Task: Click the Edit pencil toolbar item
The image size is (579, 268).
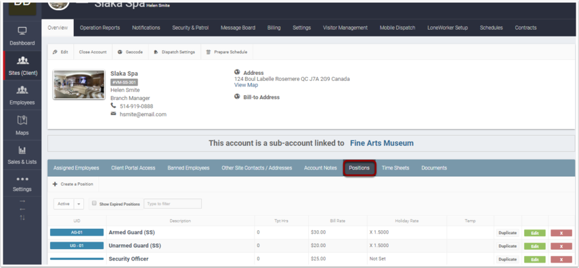Action: tap(60, 52)
